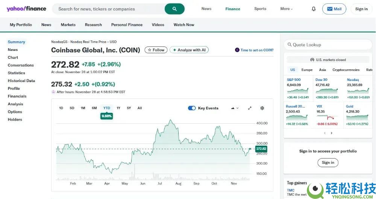The height and width of the screenshot is (199, 376).
Task: Select the 6M chart range
Action: pyautogui.click(x=94, y=108)
